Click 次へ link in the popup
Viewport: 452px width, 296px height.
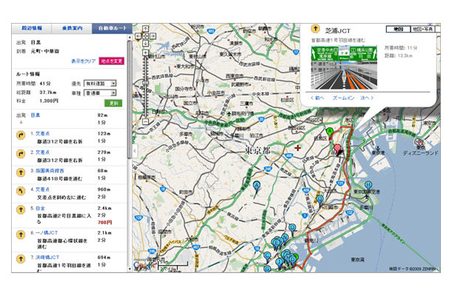click(367, 98)
